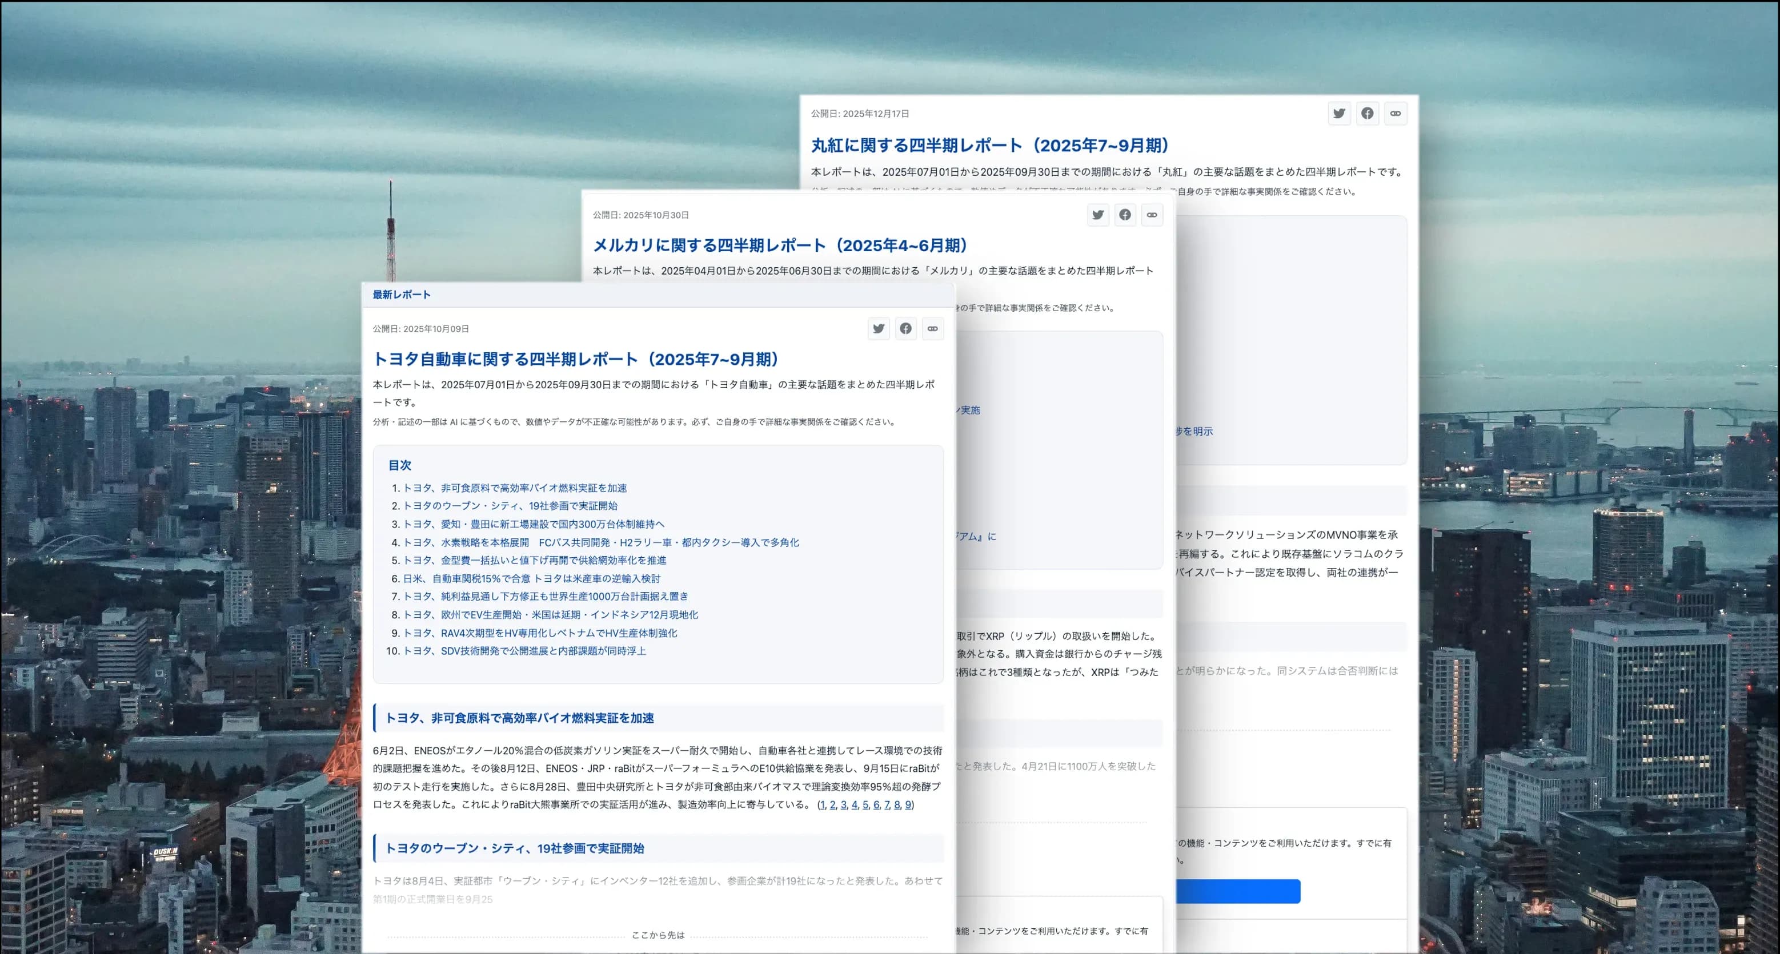The image size is (1780, 954).
Task: Select Woven City 19社参画 contents entry
Action: [x=510, y=506]
